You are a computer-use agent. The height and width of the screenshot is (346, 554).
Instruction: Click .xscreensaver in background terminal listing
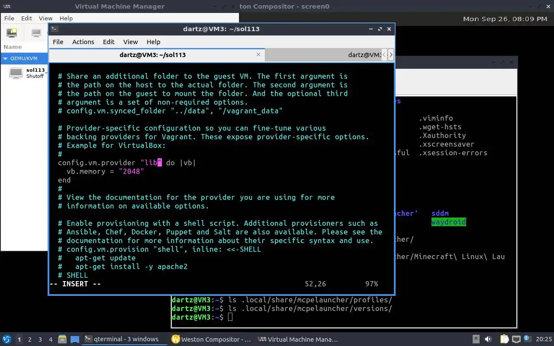pyautogui.click(x=446, y=144)
